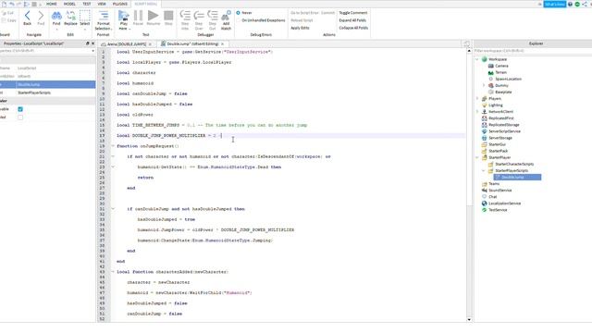The image size is (592, 333).
Task: Click Expand All Folds action
Action: 352,20
